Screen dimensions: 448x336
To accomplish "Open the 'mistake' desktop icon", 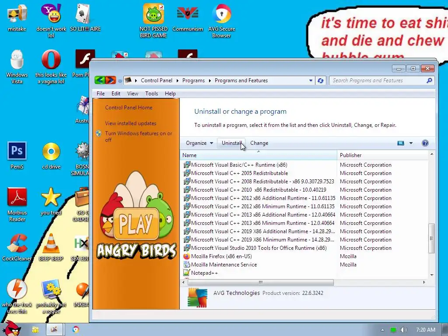I will [x=17, y=17].
